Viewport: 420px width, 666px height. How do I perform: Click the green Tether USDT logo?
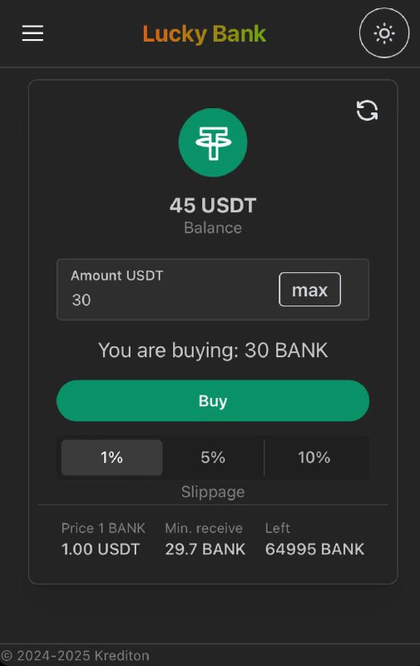pos(213,142)
